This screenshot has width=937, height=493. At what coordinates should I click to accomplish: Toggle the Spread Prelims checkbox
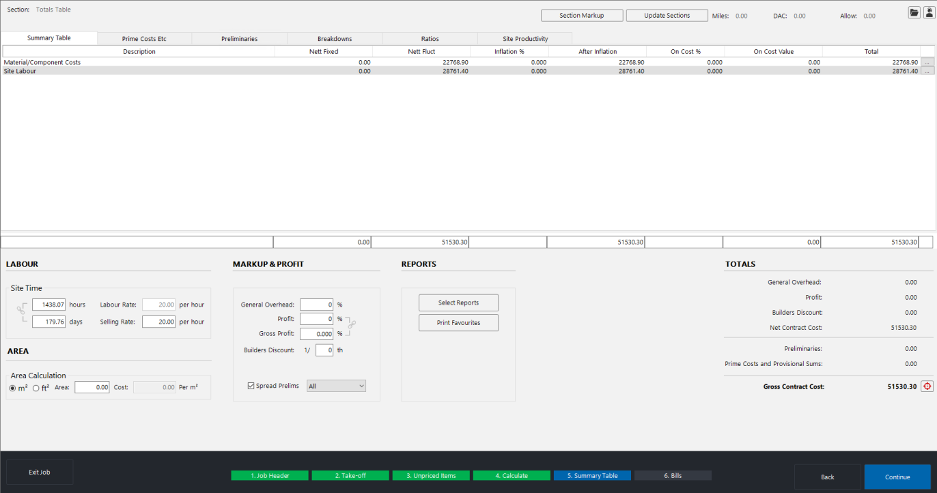[251, 385]
